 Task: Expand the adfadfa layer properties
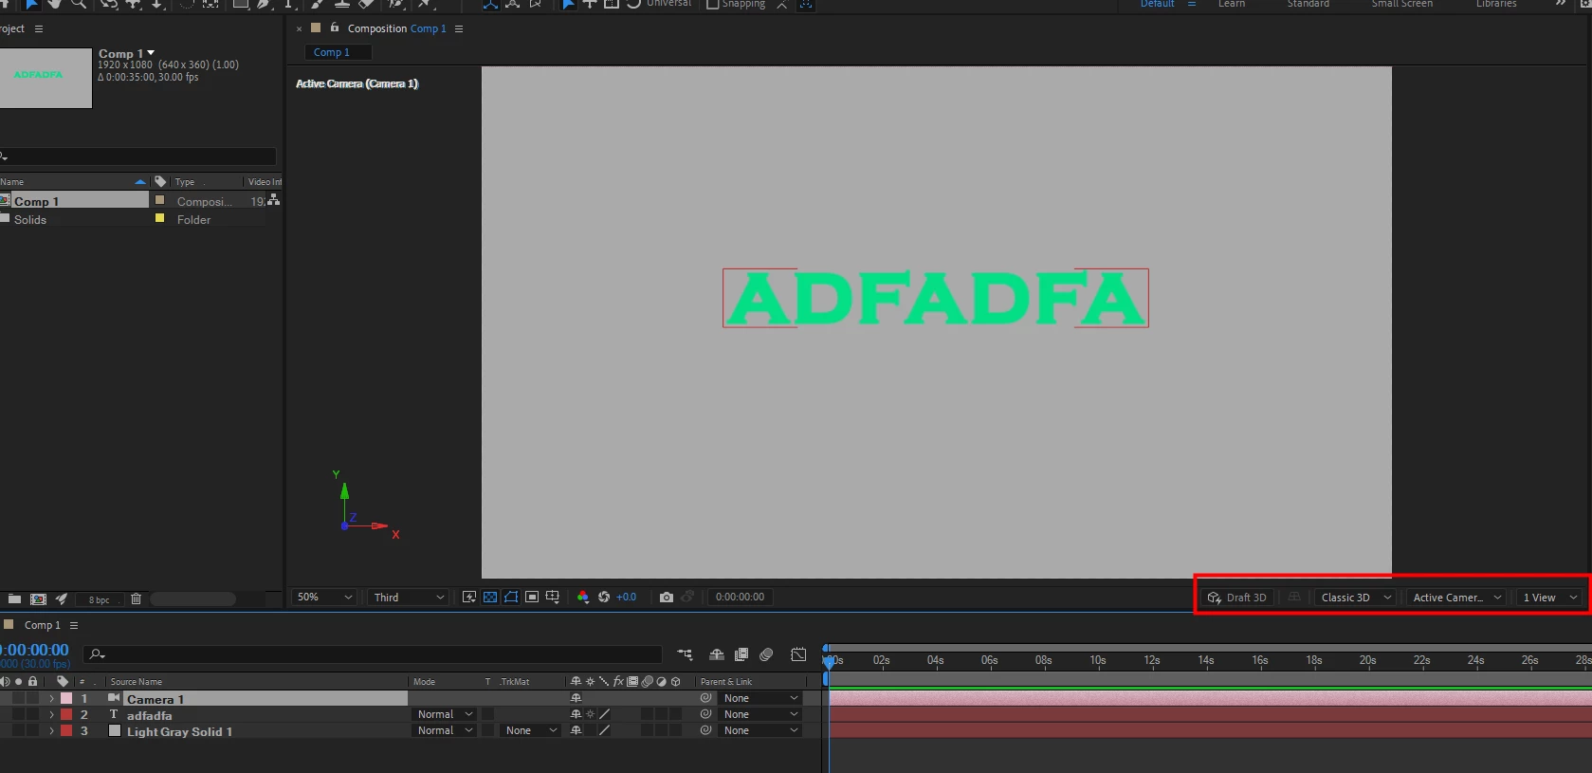click(x=51, y=714)
